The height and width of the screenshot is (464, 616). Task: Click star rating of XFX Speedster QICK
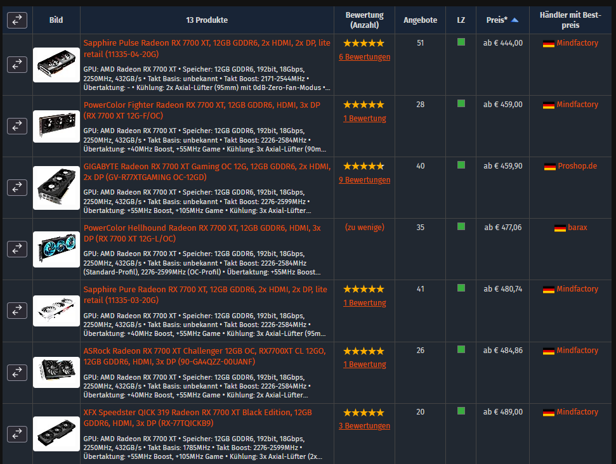coord(364,413)
